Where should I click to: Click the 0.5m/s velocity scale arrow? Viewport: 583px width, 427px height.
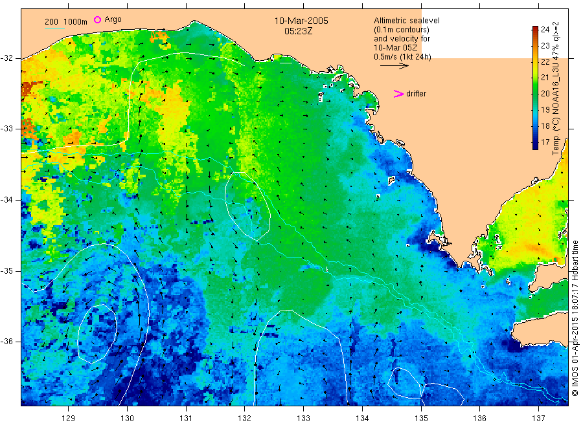click(x=394, y=66)
